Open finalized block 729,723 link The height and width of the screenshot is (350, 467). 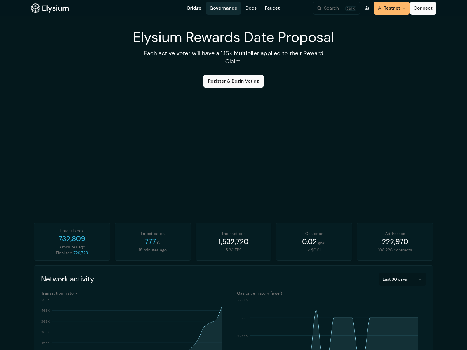(81, 253)
